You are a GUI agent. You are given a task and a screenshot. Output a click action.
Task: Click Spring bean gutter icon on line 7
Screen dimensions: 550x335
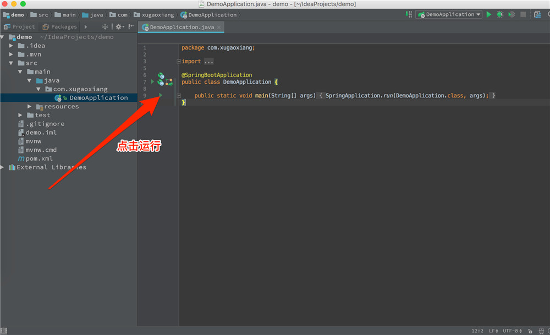(160, 82)
